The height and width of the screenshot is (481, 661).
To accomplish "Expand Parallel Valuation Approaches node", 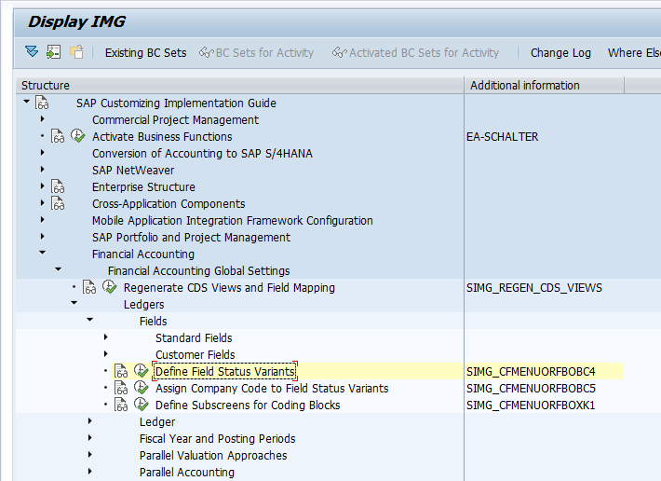I will 89,454.
